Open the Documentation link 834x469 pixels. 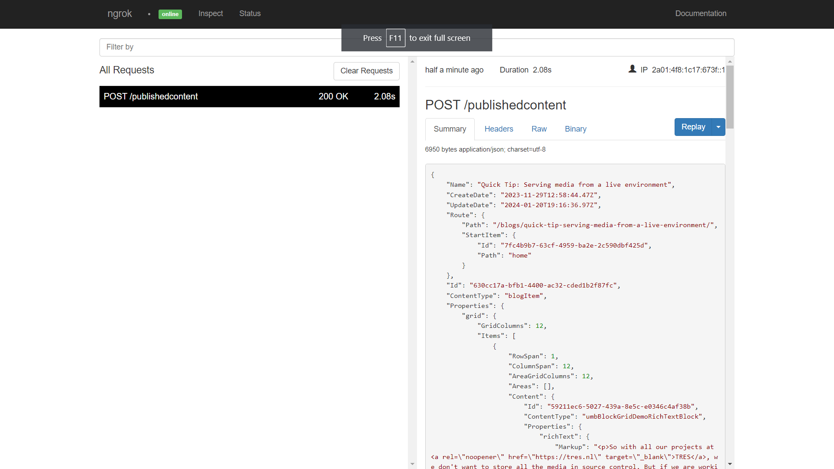click(x=701, y=13)
